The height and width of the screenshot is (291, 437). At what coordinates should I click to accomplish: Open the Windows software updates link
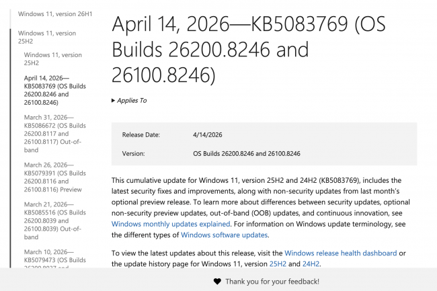pyautogui.click(x=225, y=235)
